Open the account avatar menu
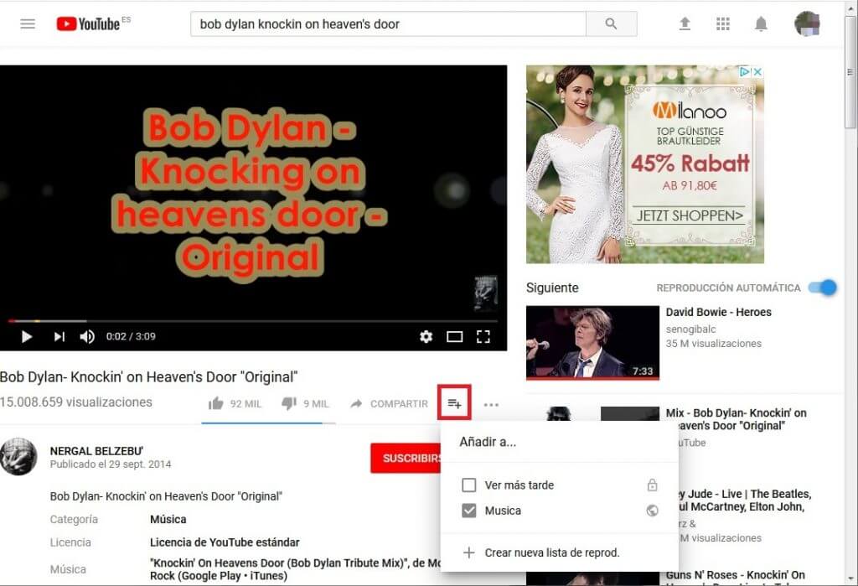 click(x=807, y=23)
